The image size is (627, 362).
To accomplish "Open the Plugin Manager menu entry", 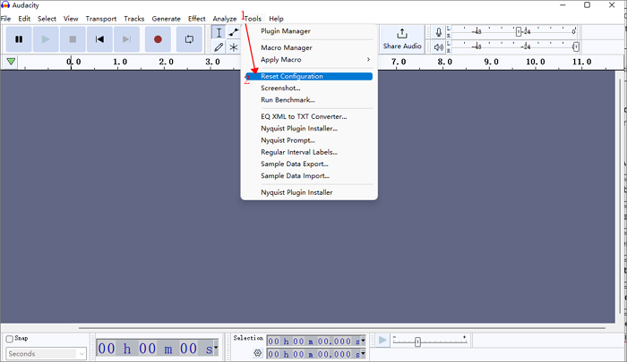I will 286,31.
